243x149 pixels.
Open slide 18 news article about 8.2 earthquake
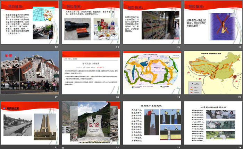click(x=91, y=73)
